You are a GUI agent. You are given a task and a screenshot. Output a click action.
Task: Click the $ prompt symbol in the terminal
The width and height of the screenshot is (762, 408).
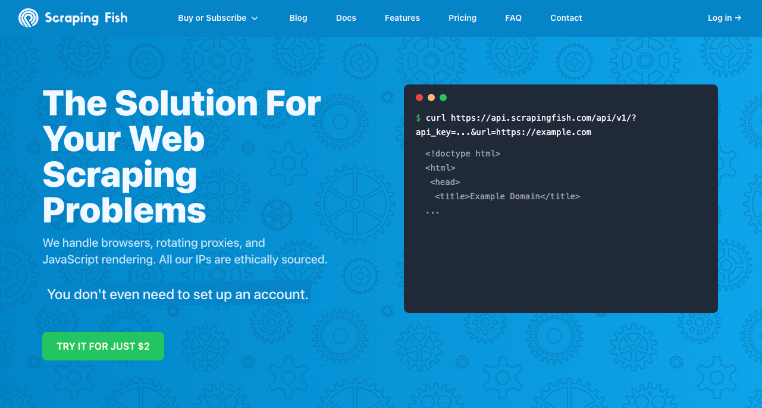419,118
